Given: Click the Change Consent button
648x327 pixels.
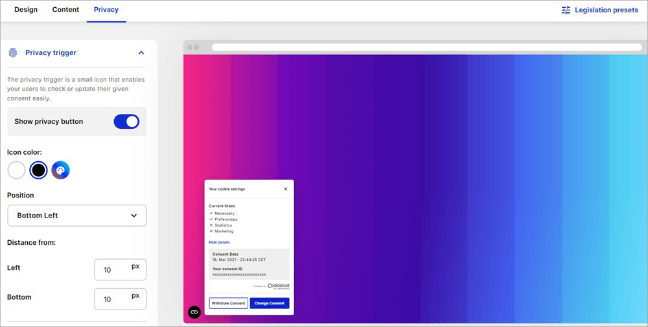Looking at the screenshot, I should tap(270, 303).
